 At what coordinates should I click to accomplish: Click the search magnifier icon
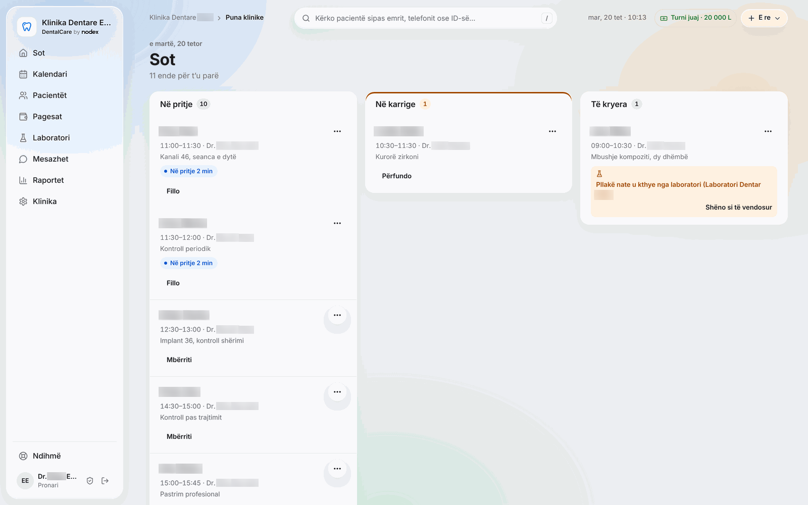click(x=306, y=18)
